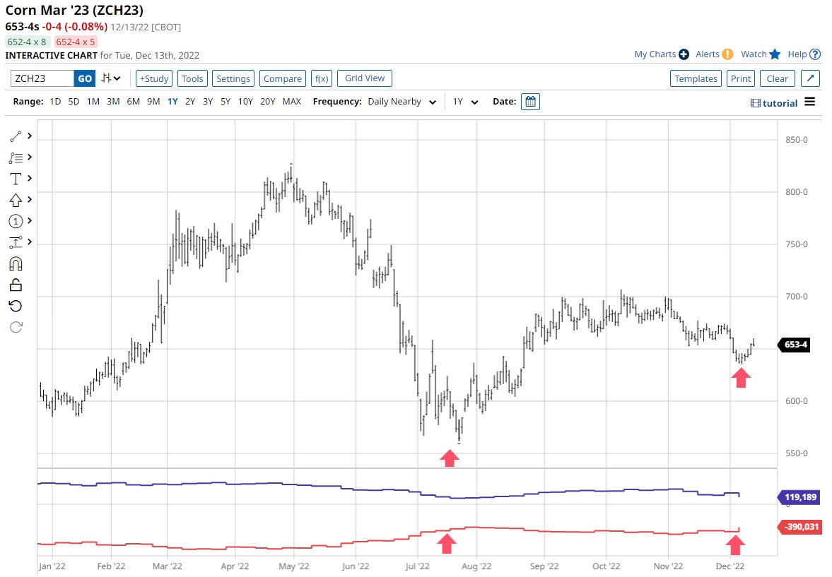
Task: Click the Alerts link text
Action: 708,54
